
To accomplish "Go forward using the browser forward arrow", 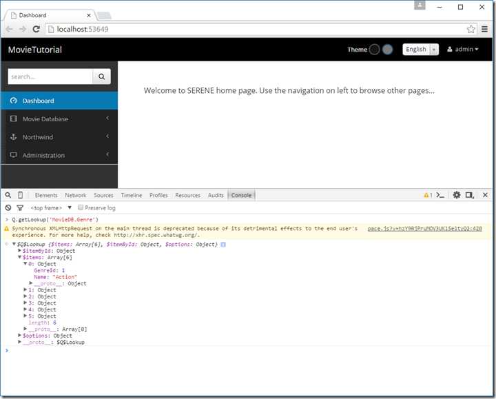I will coord(23,29).
